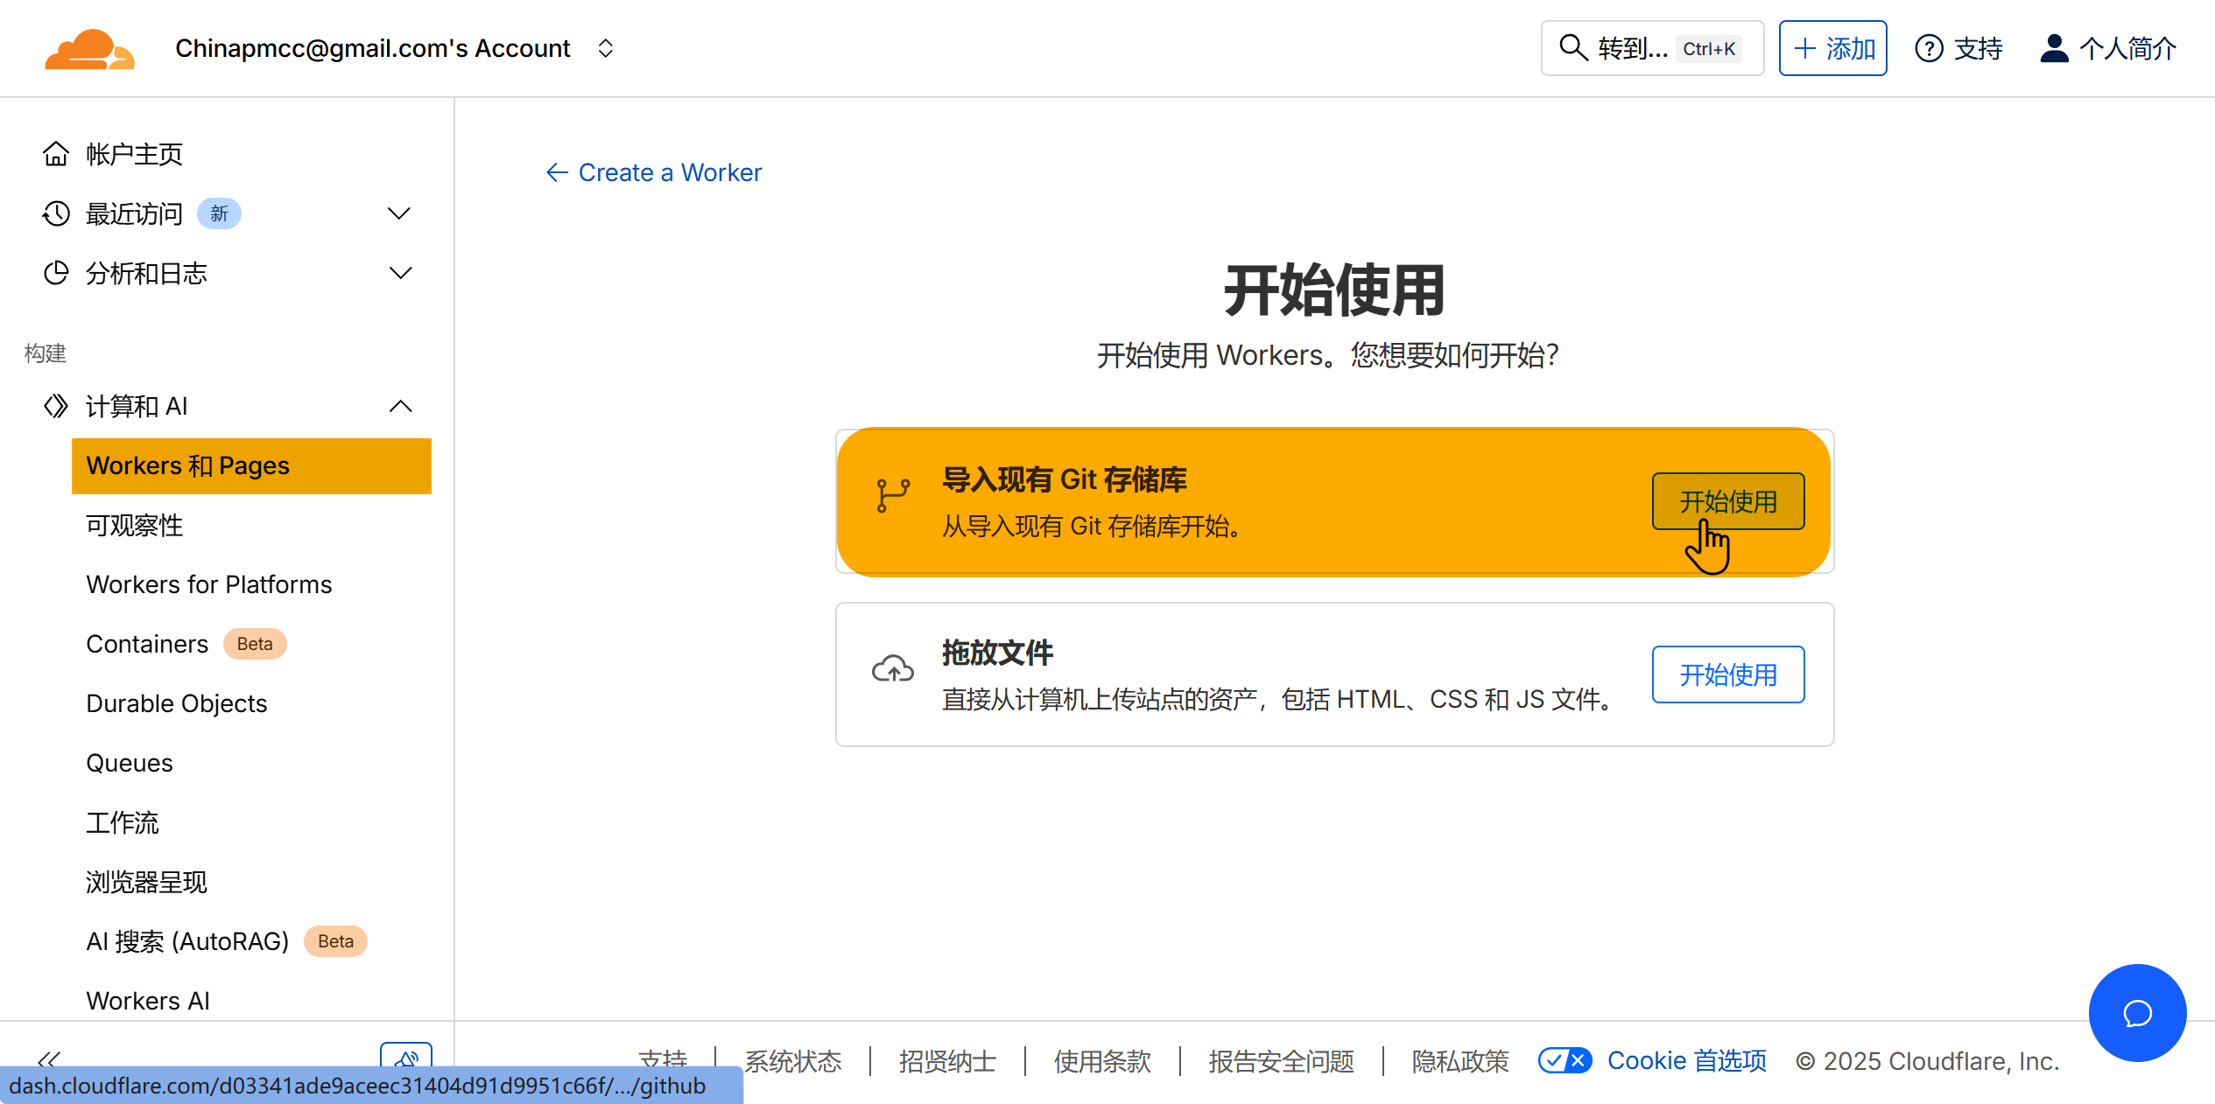Open the live chat bubble icon
Viewport: 2215px width, 1104px height.
click(2137, 1013)
